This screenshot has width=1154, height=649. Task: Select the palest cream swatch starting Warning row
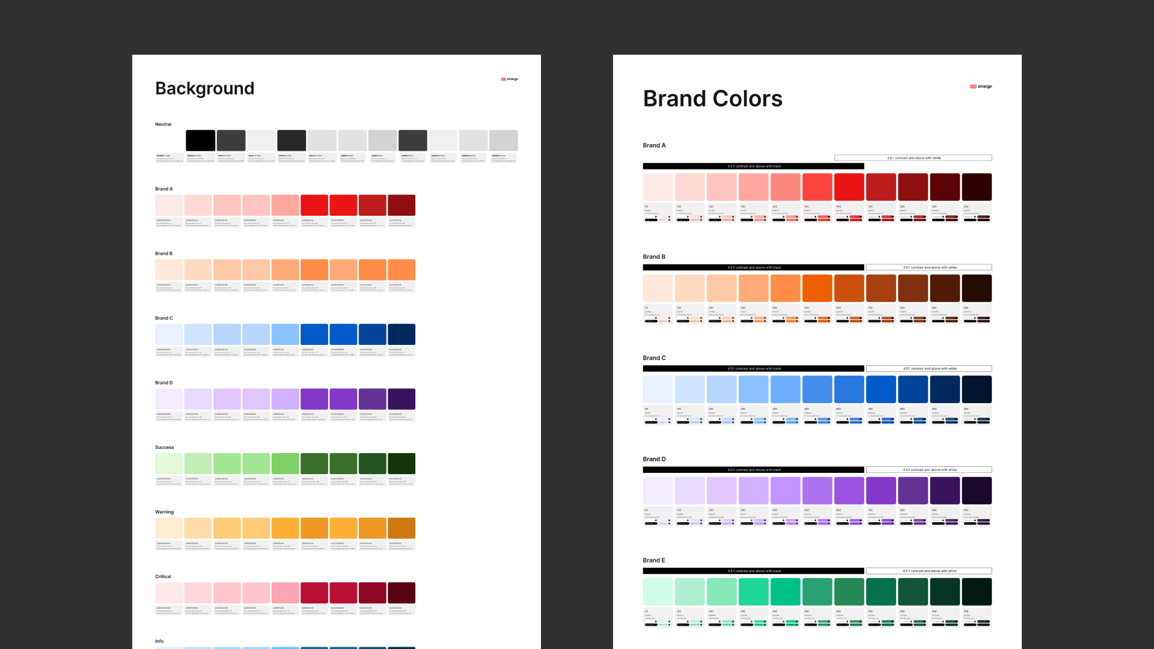pyautogui.click(x=169, y=528)
